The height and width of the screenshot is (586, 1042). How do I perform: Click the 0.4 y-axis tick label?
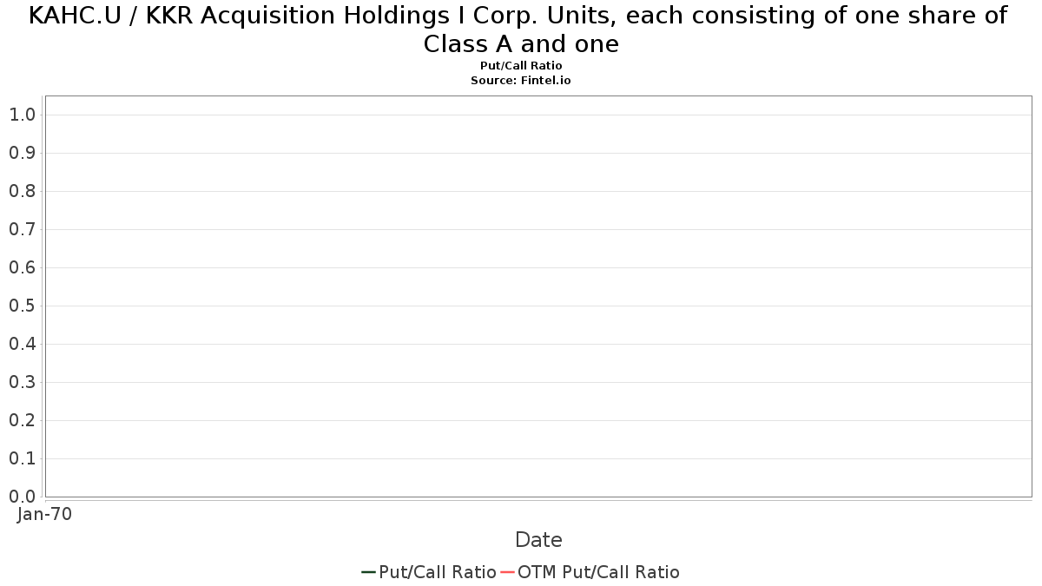coord(22,344)
